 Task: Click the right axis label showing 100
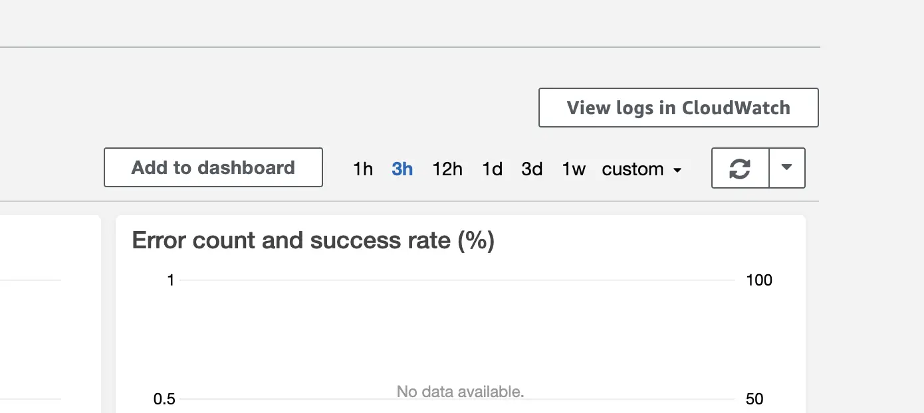759,280
